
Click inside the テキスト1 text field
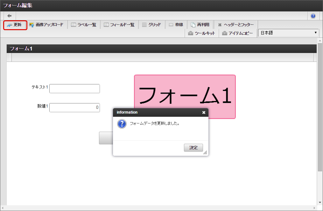(x=74, y=89)
